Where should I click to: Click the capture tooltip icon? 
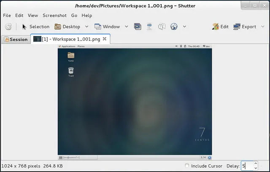tap(162, 27)
